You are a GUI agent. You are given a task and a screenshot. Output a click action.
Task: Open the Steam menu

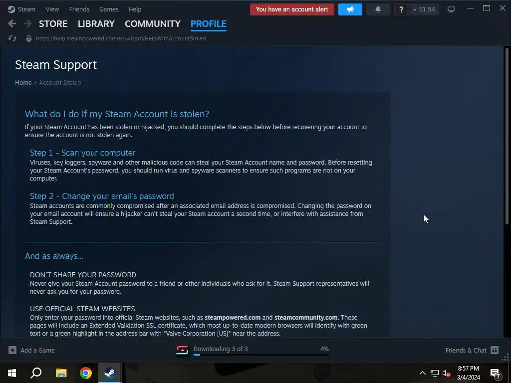(x=26, y=9)
